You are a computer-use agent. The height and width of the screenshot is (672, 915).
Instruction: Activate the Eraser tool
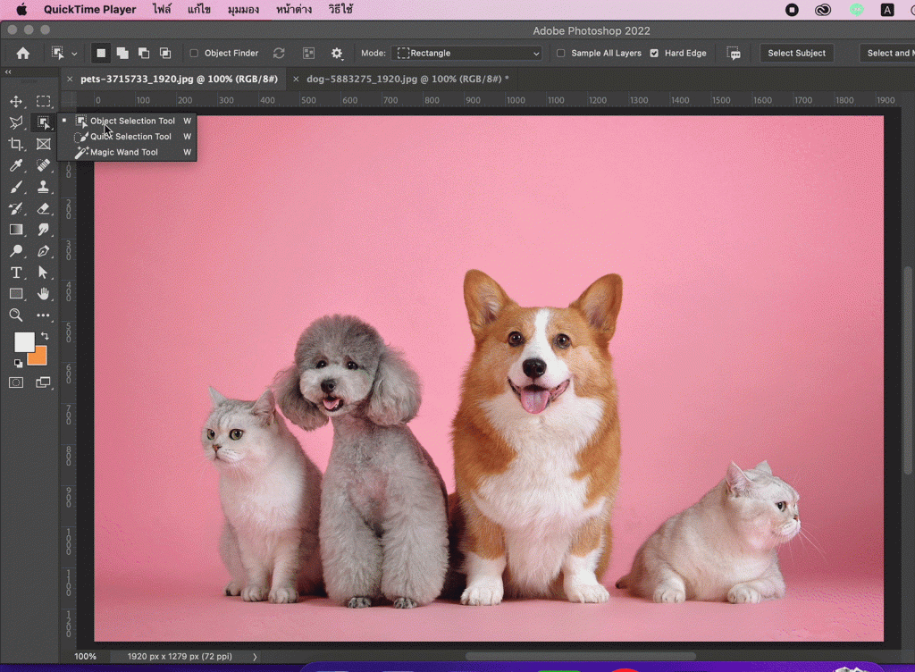(43, 209)
